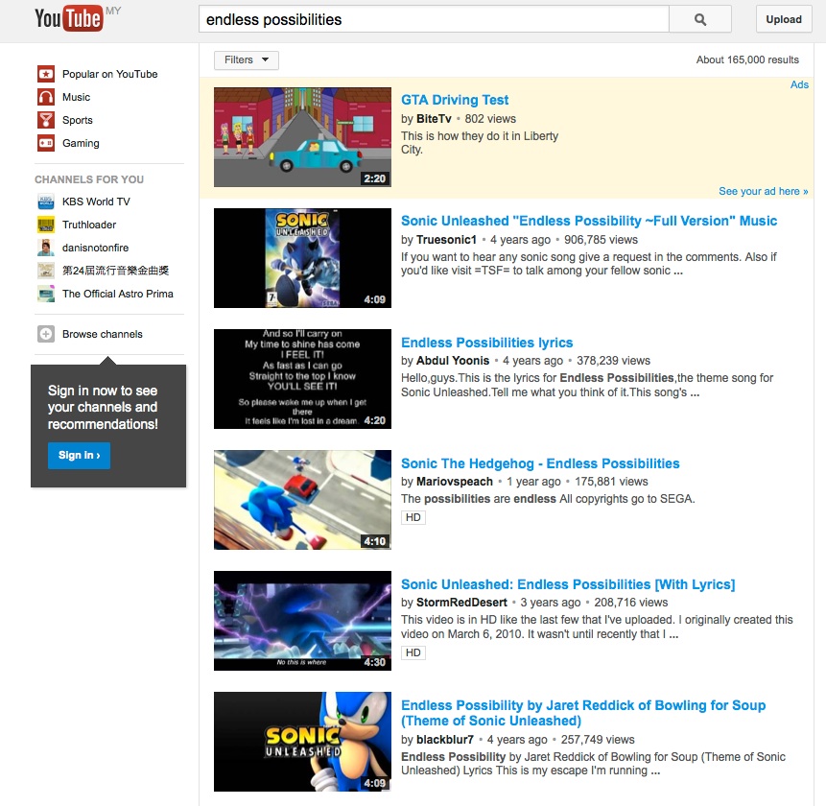Open KBS World TV channel icon
The height and width of the screenshot is (806, 826).
point(45,201)
